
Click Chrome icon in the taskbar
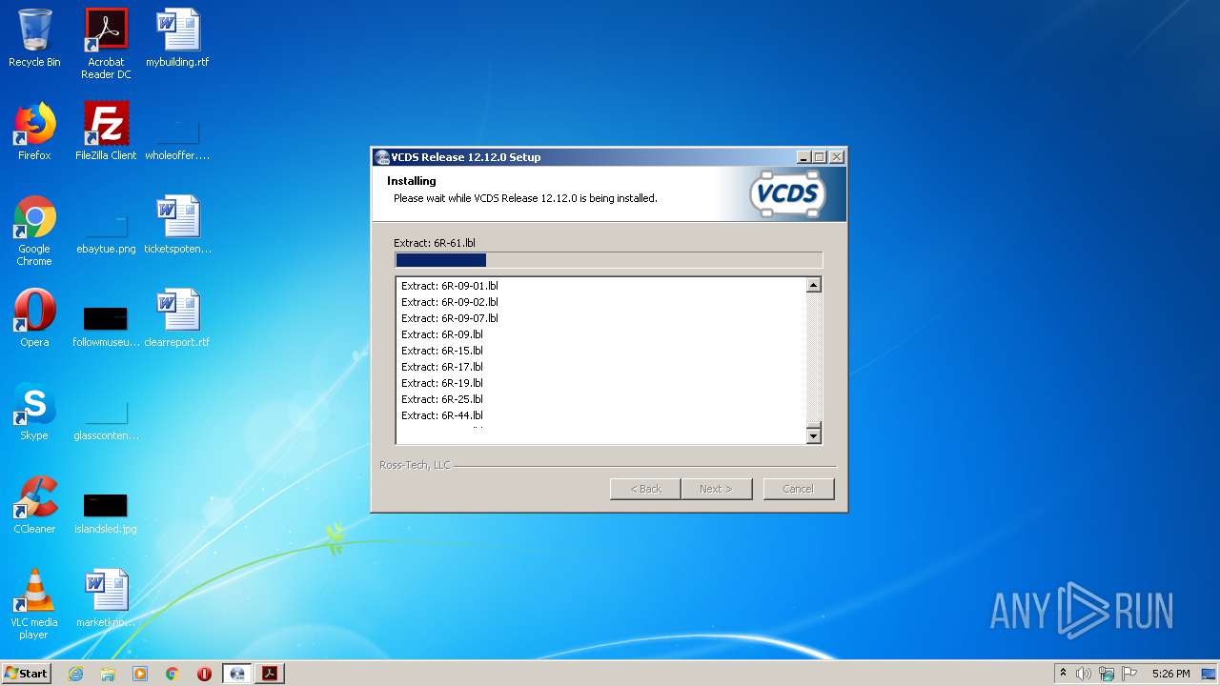click(x=173, y=674)
